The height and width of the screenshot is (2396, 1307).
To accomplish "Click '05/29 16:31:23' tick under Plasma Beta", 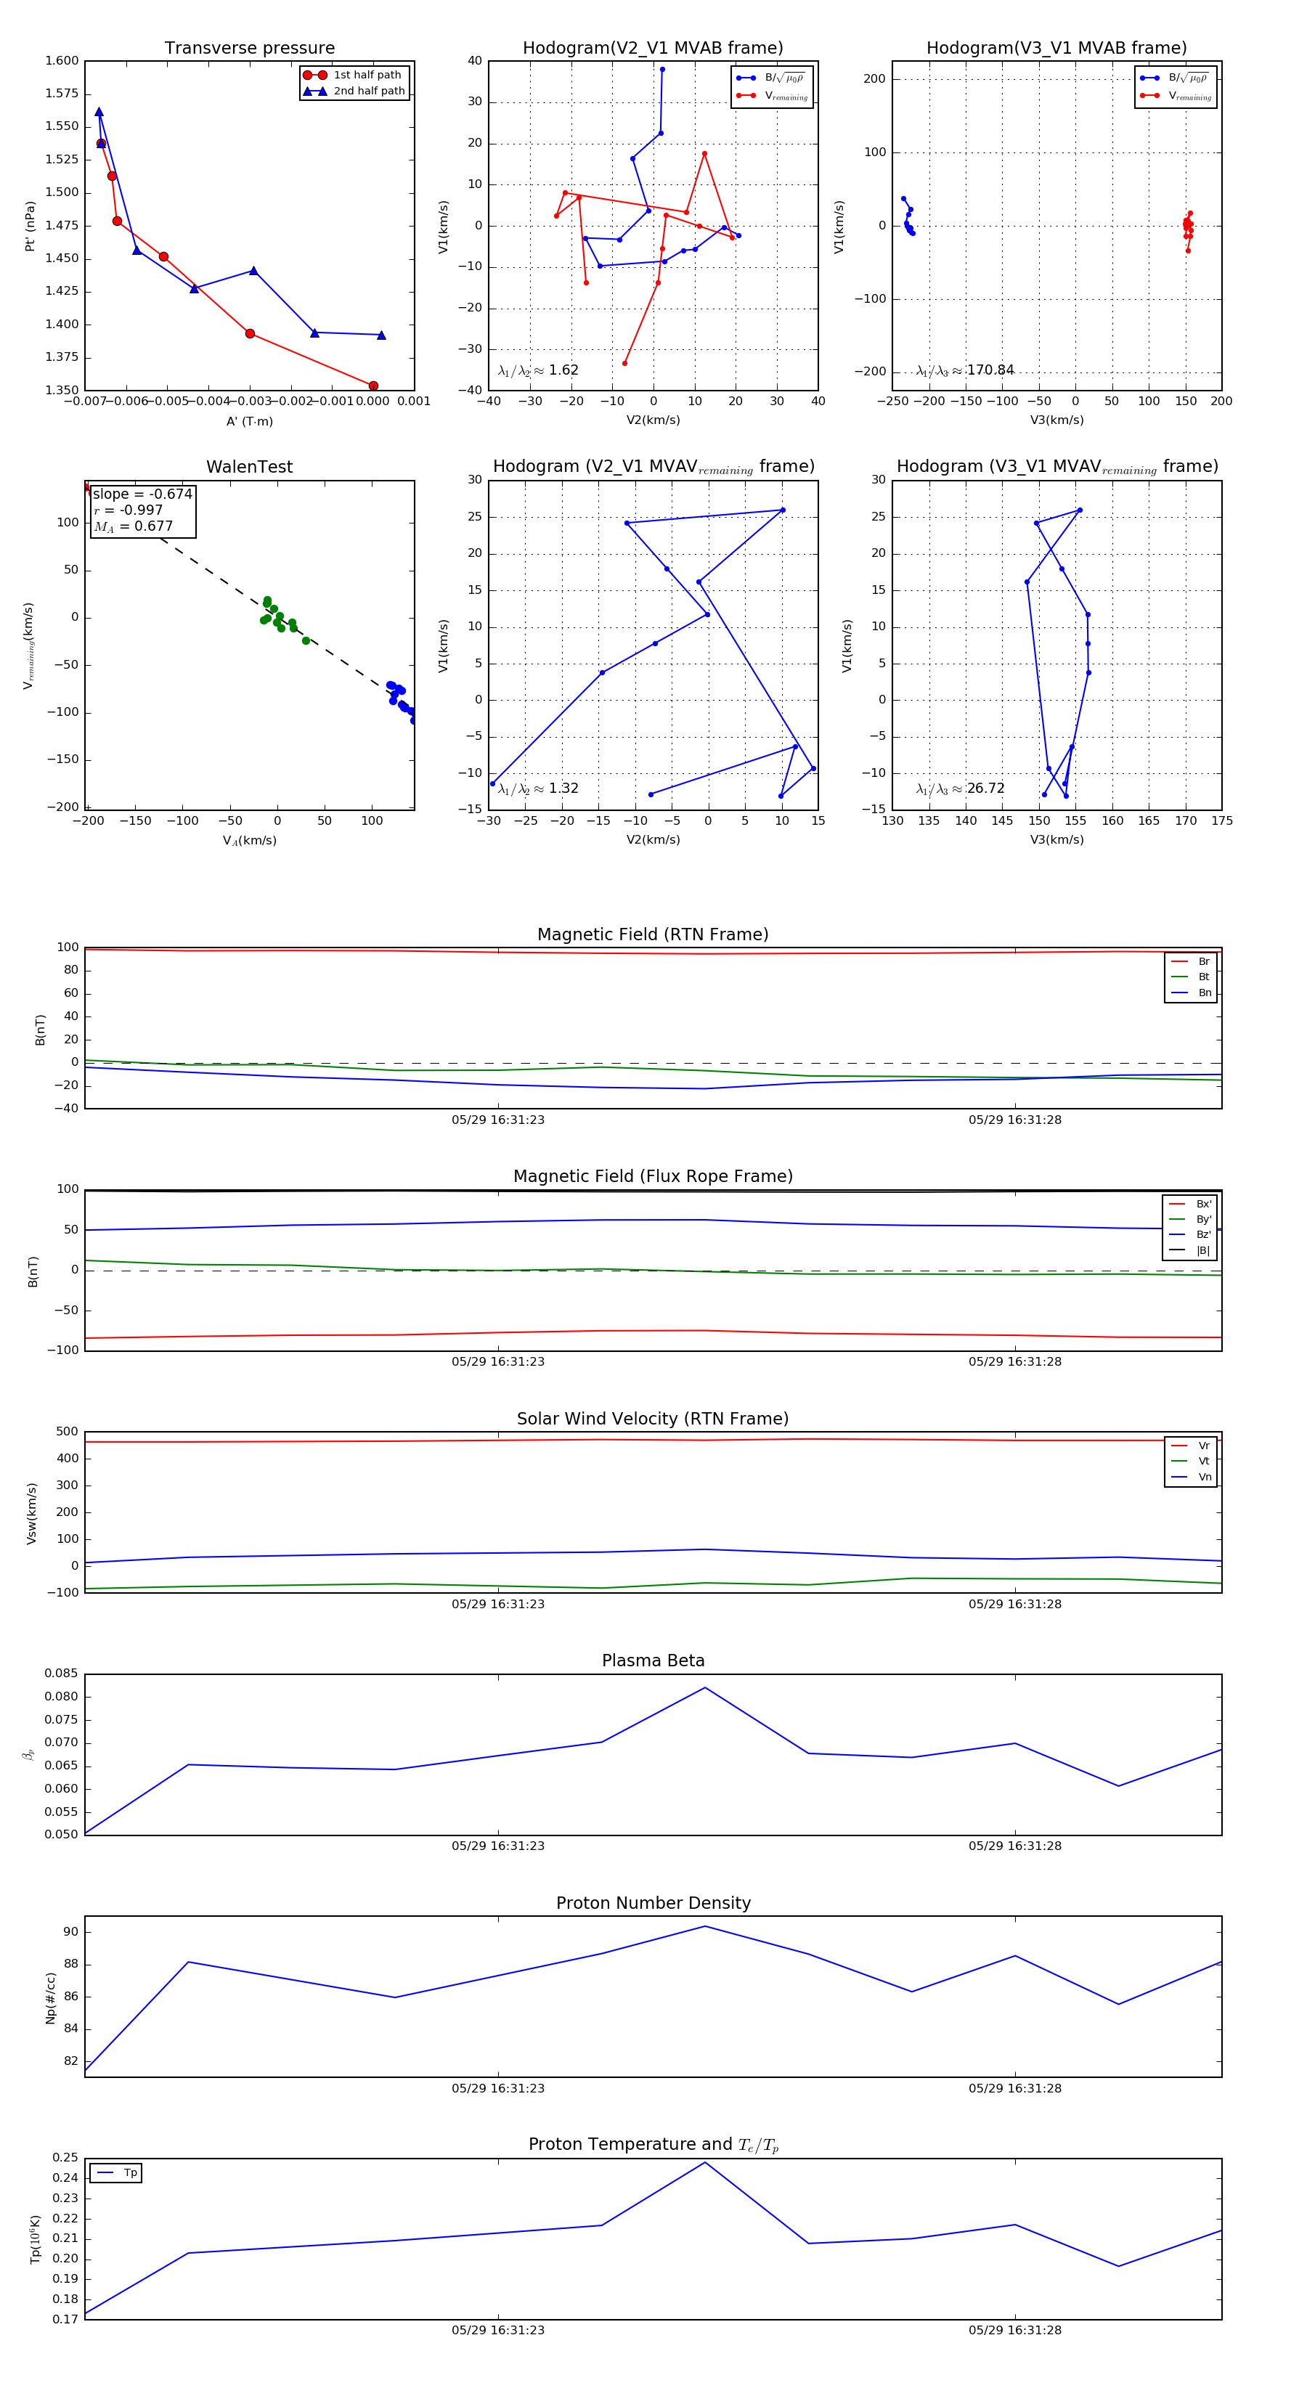I will (497, 1846).
